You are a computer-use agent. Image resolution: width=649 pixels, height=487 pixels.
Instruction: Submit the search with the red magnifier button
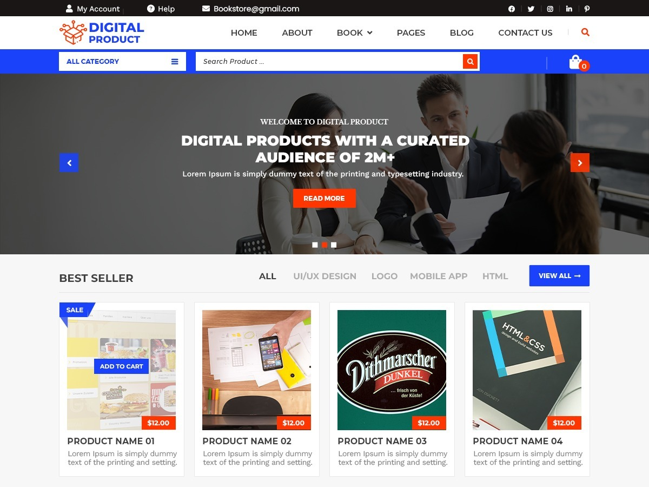470,61
